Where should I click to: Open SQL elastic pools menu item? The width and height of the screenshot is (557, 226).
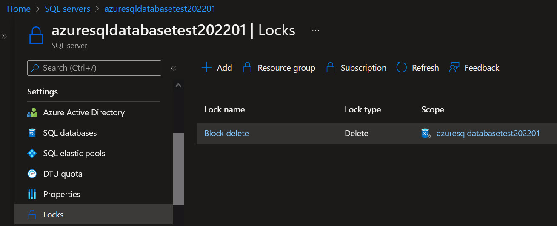click(74, 154)
